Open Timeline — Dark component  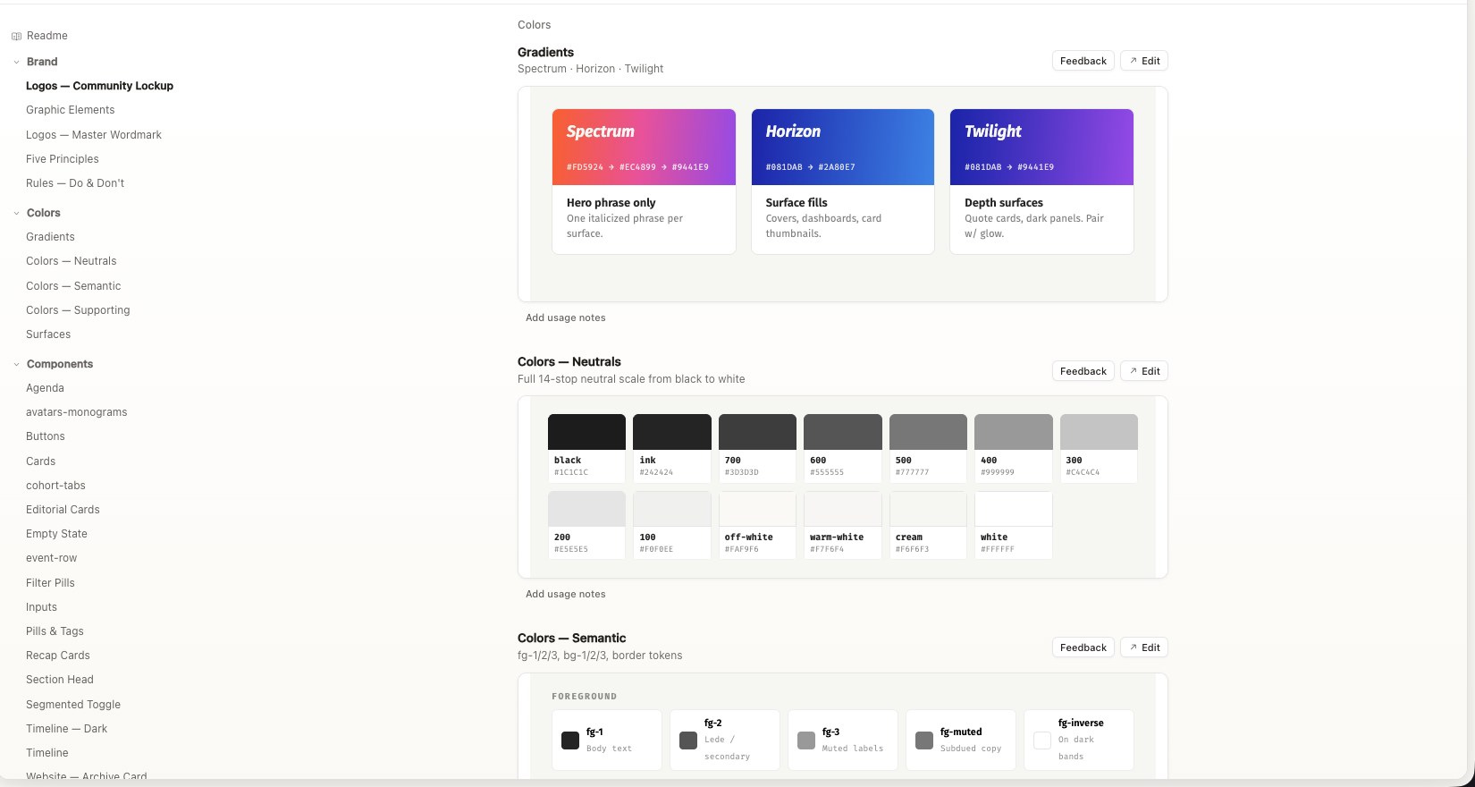(x=67, y=729)
